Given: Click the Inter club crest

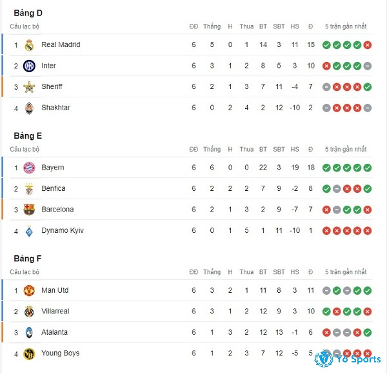Looking at the screenshot, I should (29, 66).
